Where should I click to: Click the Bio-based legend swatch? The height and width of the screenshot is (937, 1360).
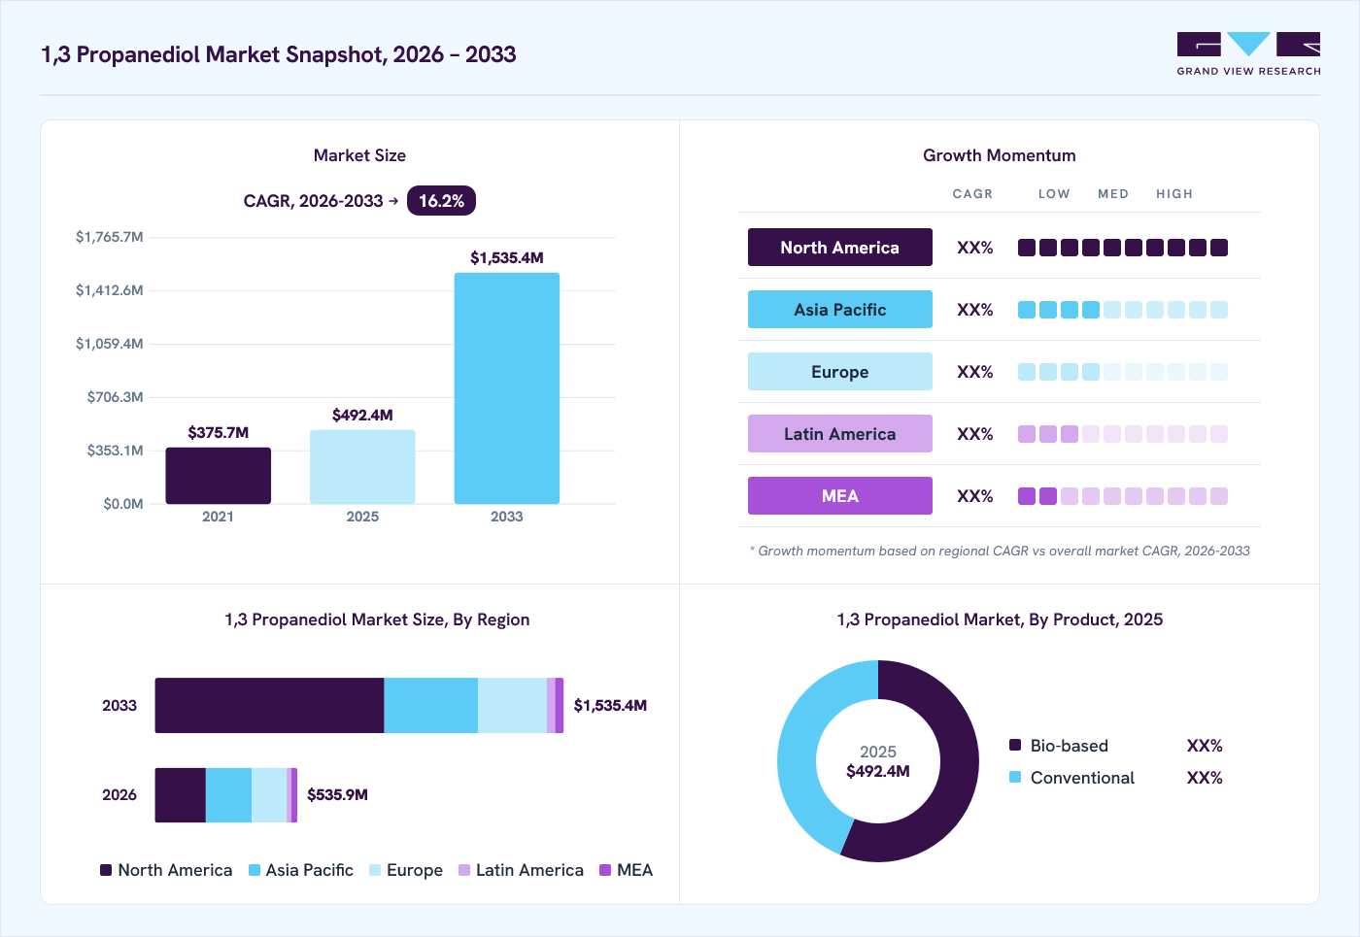pyautogui.click(x=1015, y=745)
